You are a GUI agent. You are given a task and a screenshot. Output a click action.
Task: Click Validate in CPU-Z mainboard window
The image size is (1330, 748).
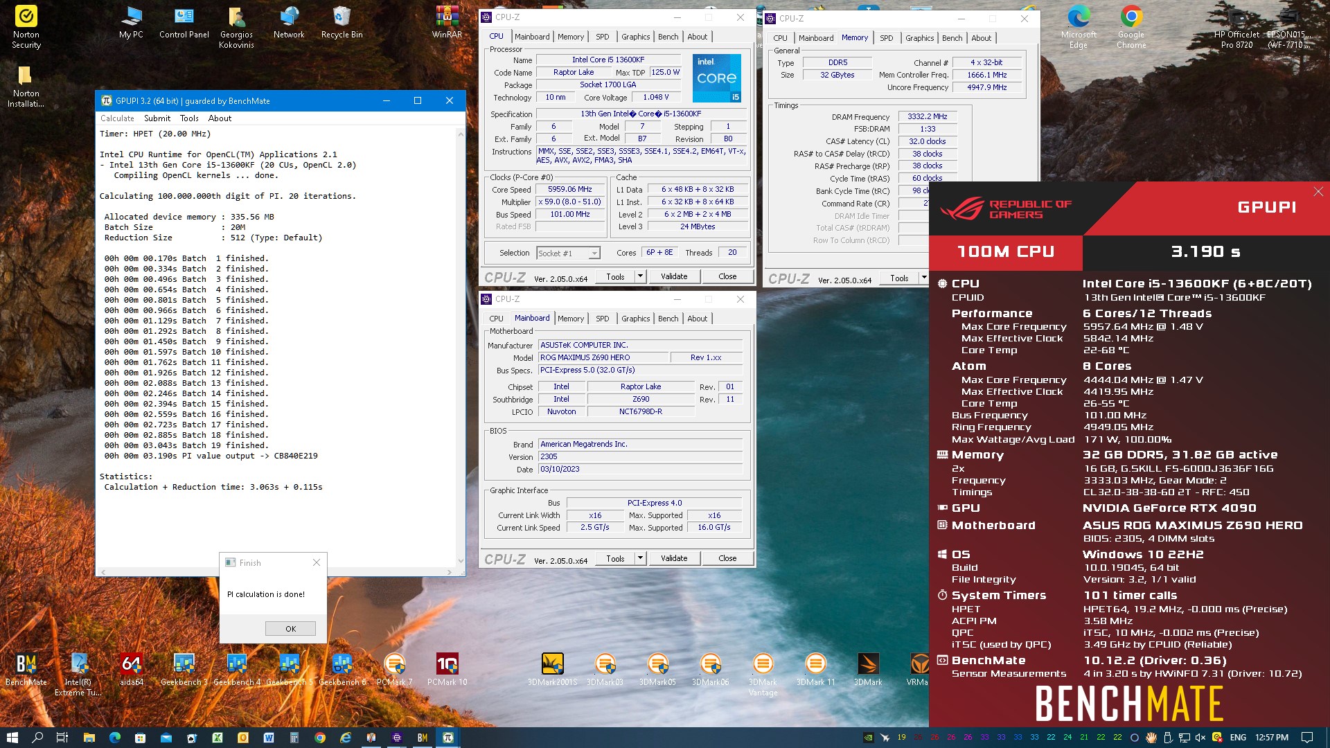pyautogui.click(x=674, y=558)
